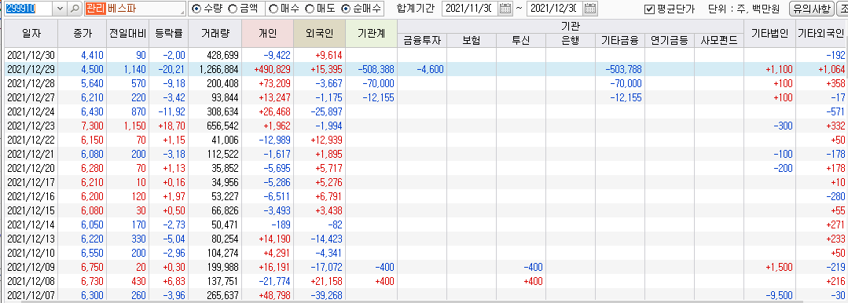Image resolution: width=848 pixels, height=303 pixels.
Task: Click the 투신 column header
Action: tap(521, 40)
